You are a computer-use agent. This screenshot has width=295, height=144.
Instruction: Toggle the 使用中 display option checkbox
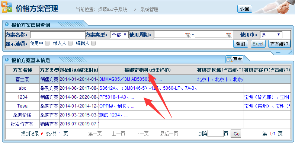click(x=47, y=43)
